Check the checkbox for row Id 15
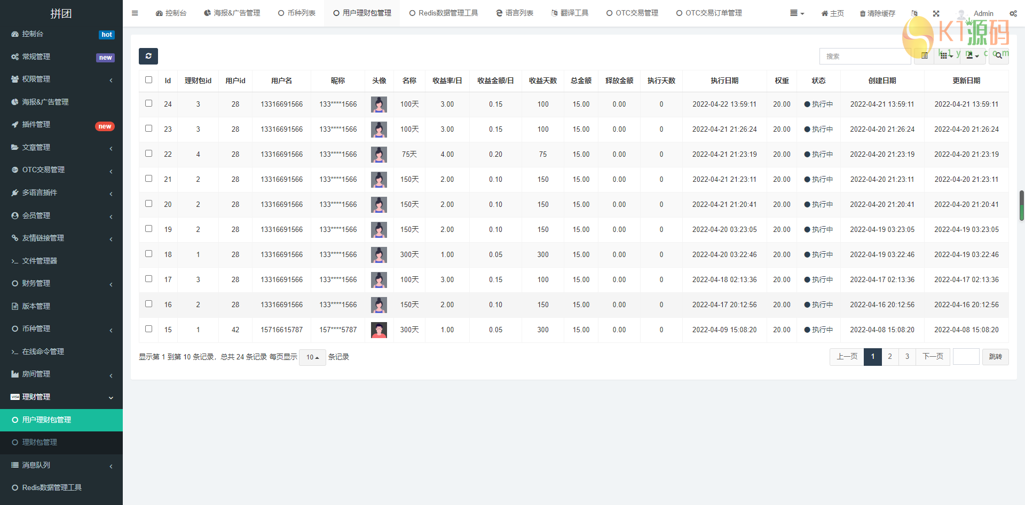This screenshot has height=505, width=1025. point(148,329)
